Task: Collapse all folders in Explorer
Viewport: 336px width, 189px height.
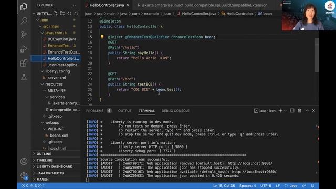Action: pyautogui.click(x=76, y=13)
